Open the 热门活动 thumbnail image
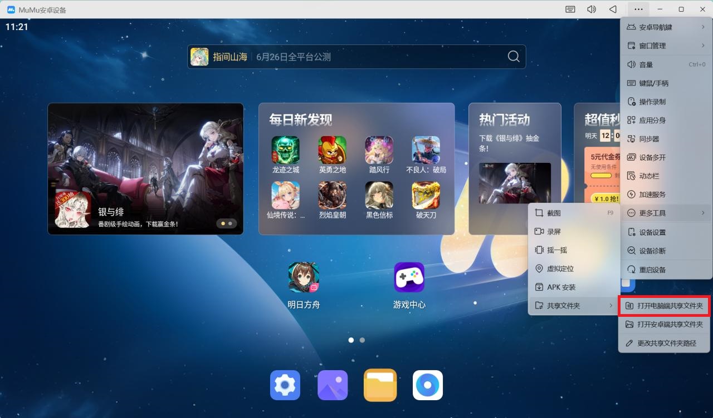 coord(515,183)
